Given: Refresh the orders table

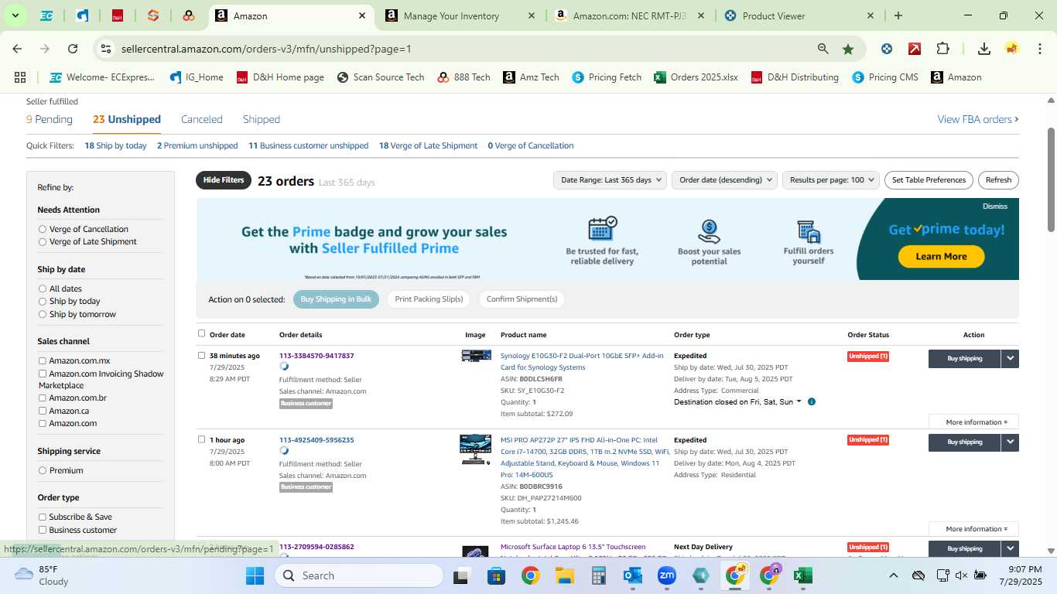Looking at the screenshot, I should [x=998, y=180].
